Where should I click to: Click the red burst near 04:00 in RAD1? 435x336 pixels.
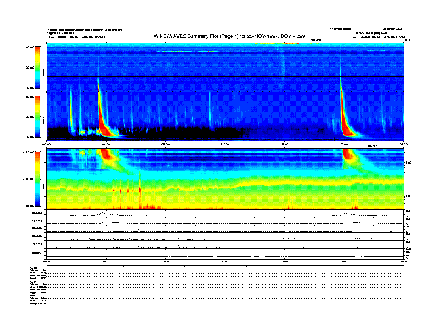click(x=103, y=122)
